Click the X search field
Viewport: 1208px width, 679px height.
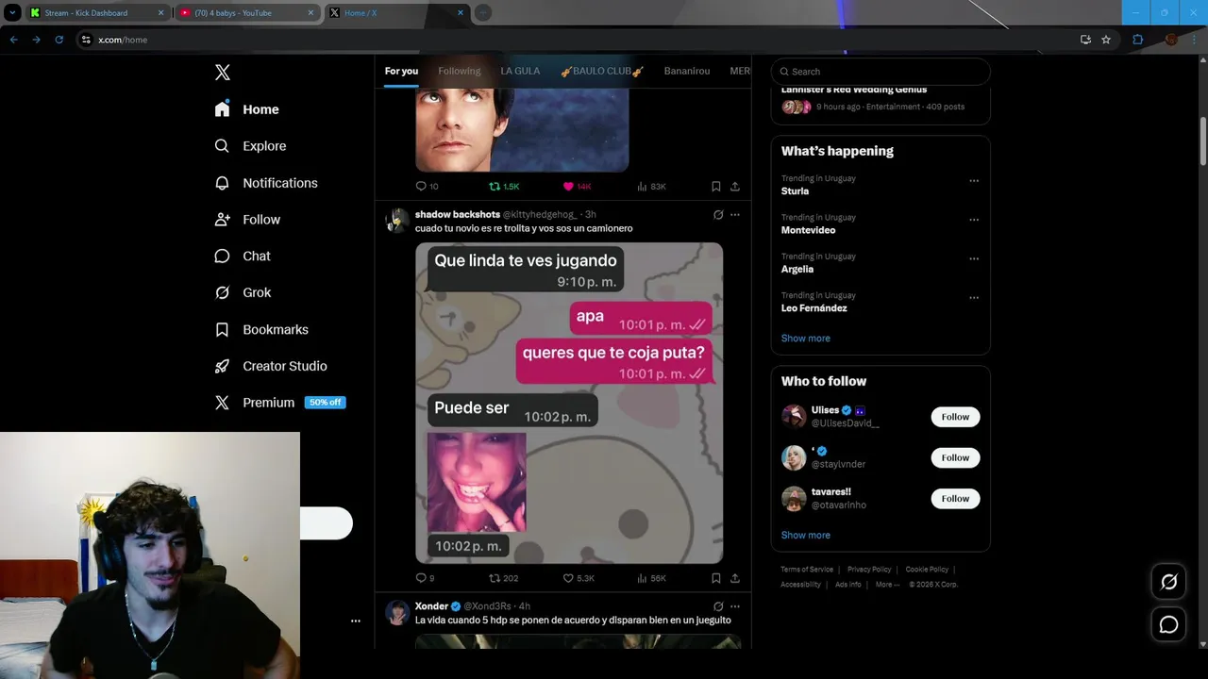point(881,72)
